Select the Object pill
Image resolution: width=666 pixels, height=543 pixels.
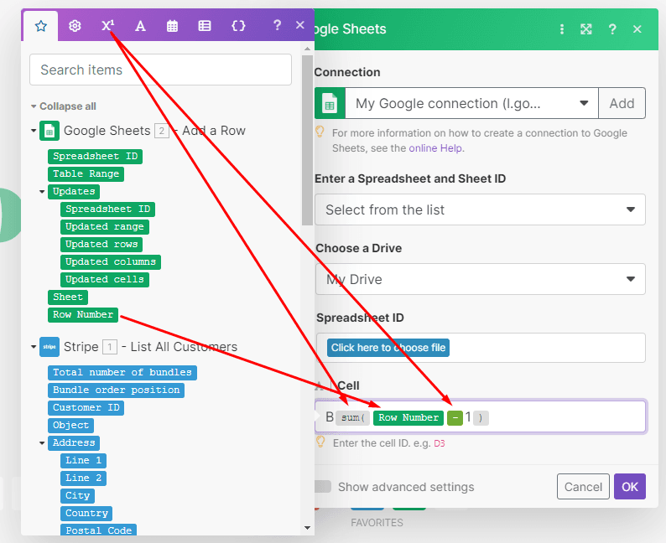coord(71,426)
